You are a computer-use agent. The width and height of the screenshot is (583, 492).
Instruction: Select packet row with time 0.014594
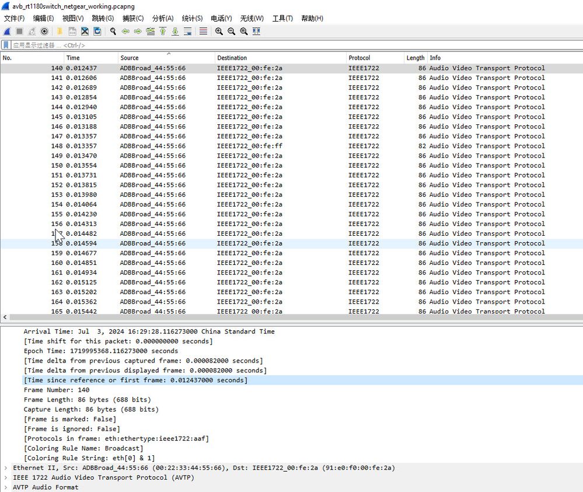(292, 243)
